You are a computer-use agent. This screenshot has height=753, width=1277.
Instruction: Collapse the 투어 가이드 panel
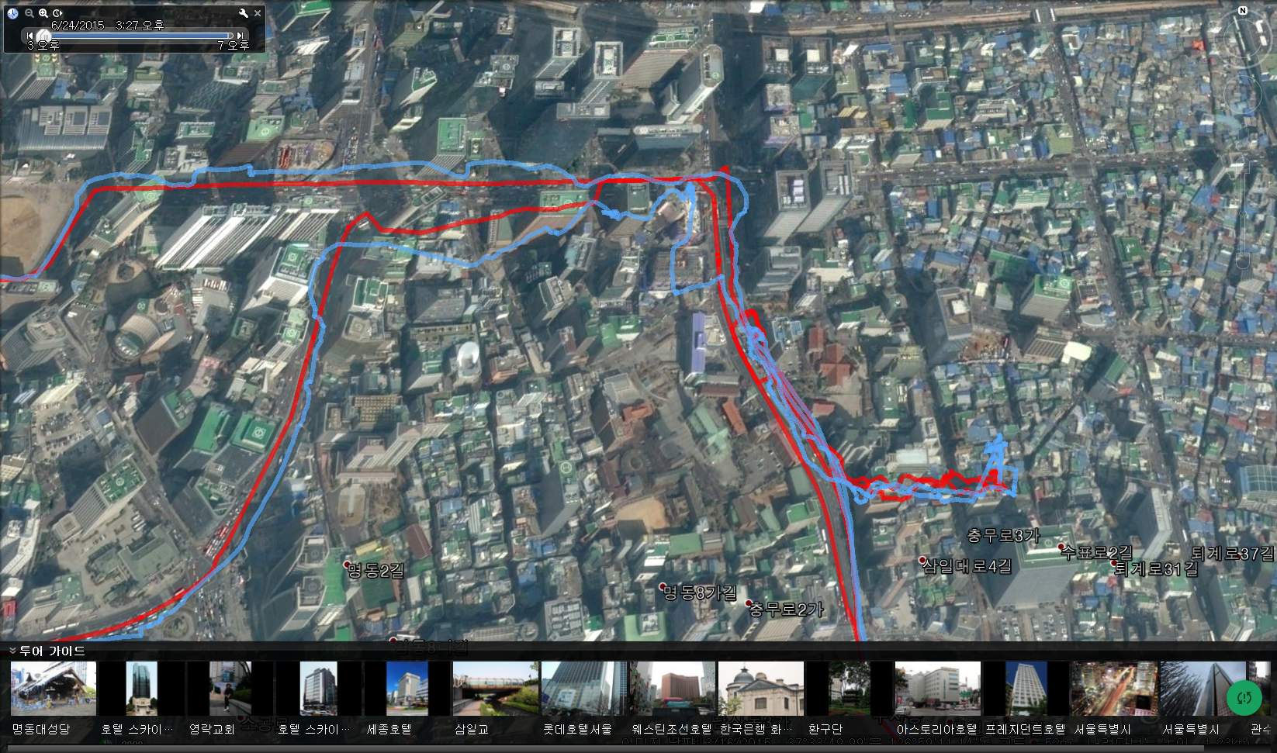tap(12, 651)
